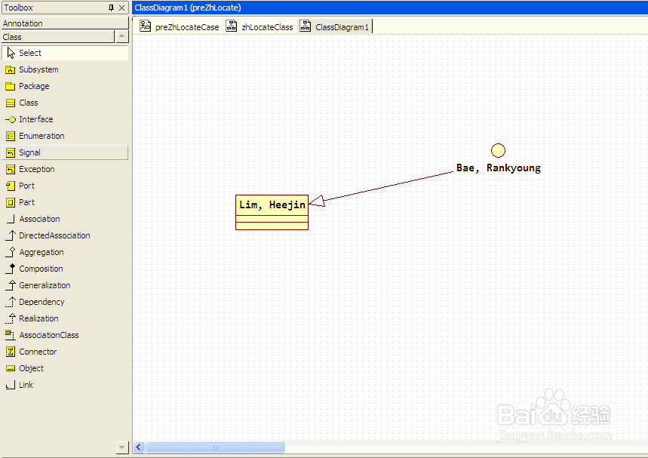Click the toolbox scroll-down arrow
The height and width of the screenshot is (458, 648).
pos(121,447)
